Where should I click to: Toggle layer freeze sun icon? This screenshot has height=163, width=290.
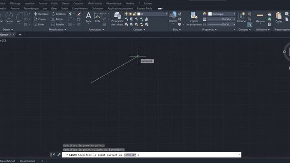(x=130, y=14)
